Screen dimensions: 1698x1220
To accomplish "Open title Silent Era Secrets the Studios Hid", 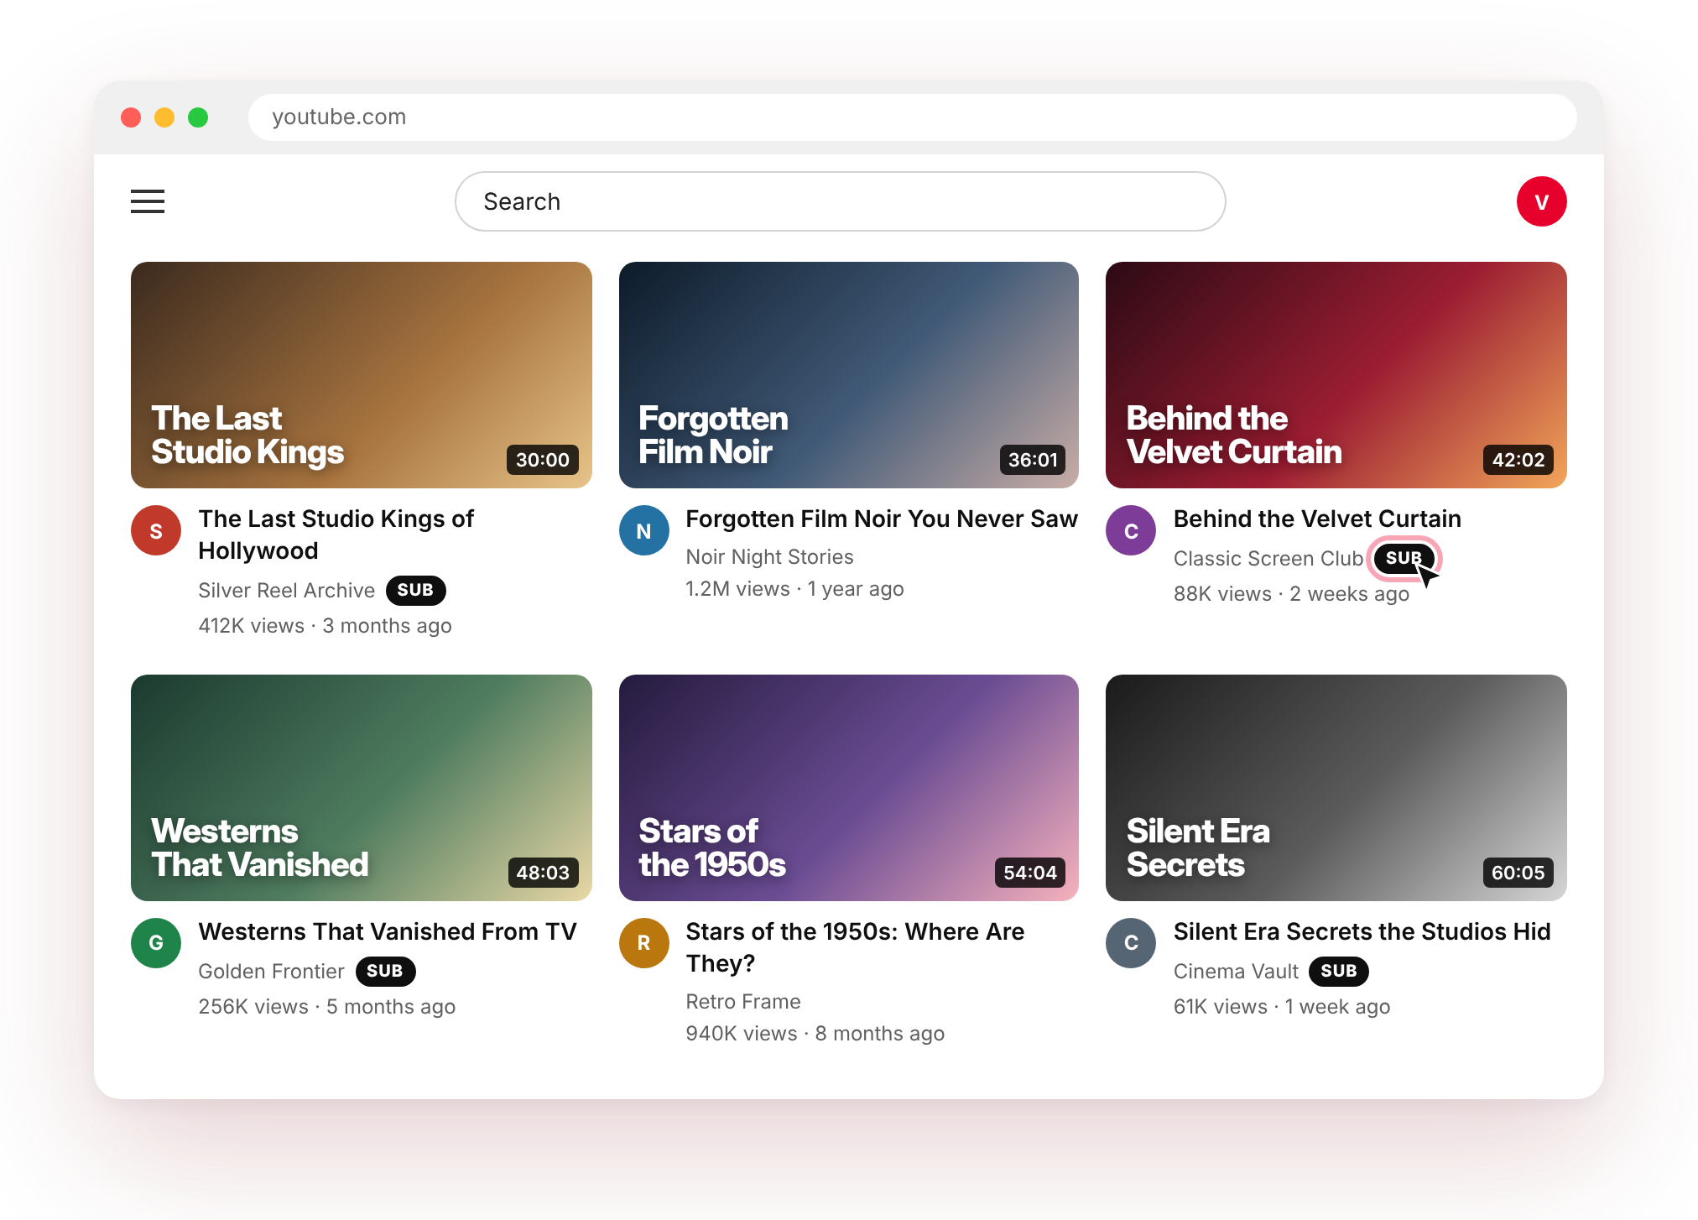I will 1362,931.
